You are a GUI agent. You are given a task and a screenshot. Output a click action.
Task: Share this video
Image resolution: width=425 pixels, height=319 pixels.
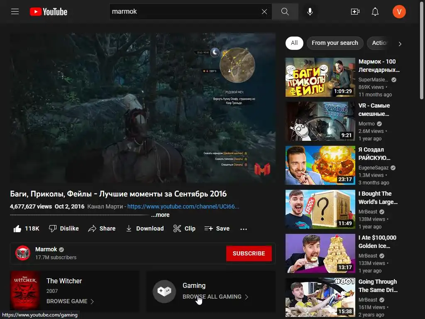pyautogui.click(x=102, y=229)
